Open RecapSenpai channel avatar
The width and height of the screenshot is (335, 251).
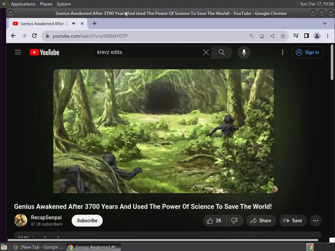(x=21, y=220)
